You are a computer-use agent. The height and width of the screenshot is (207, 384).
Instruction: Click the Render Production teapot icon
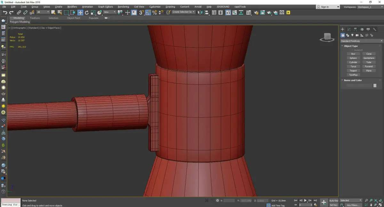[x=269, y=12]
